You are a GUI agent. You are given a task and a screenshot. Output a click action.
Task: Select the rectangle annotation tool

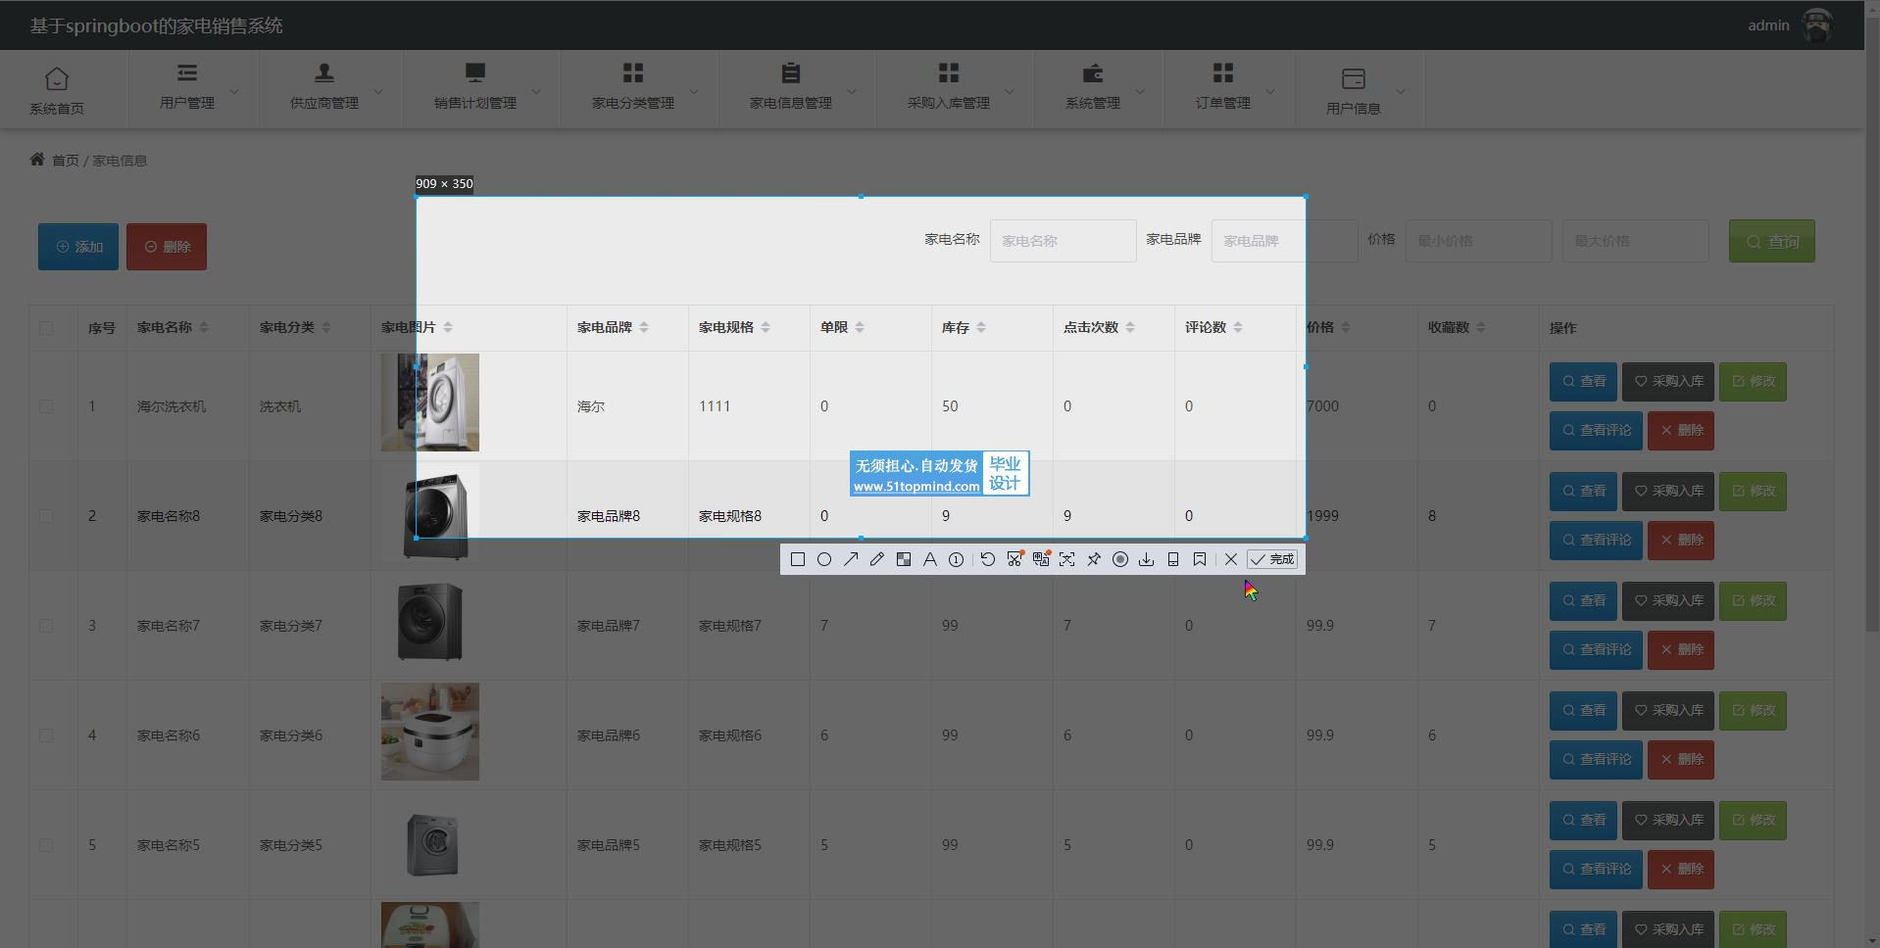797,559
